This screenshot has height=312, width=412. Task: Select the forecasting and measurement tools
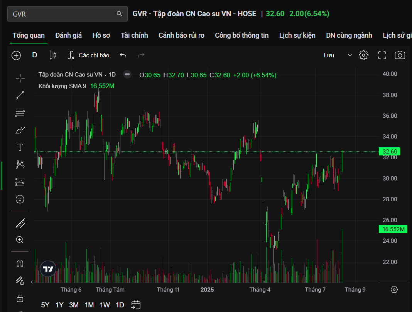(x=20, y=182)
